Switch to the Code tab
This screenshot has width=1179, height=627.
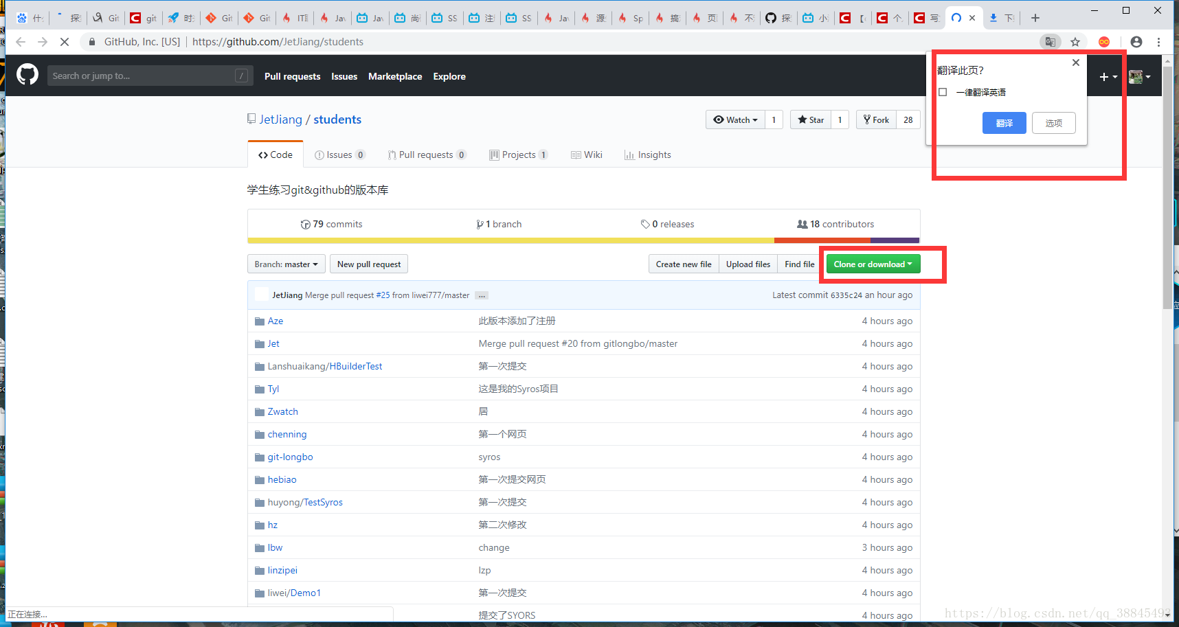[x=276, y=155]
